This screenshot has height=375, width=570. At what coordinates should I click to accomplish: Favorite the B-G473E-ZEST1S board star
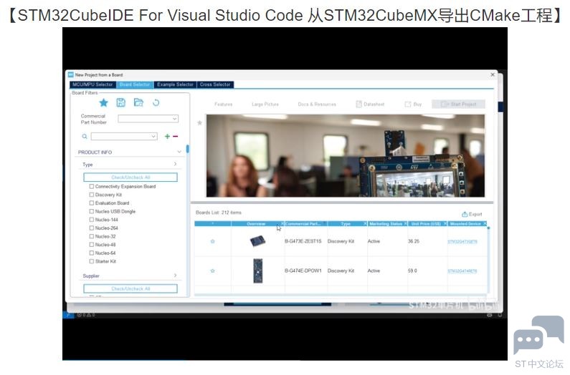click(x=212, y=241)
